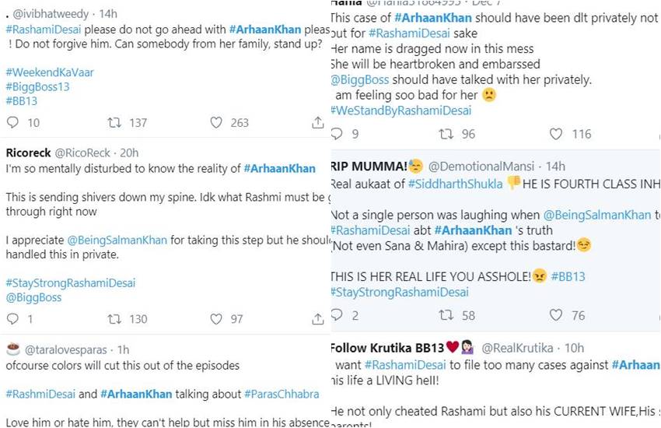The height and width of the screenshot is (428, 661).
Task: Visit the @RealKrutika profile handle
Action: [517, 348]
